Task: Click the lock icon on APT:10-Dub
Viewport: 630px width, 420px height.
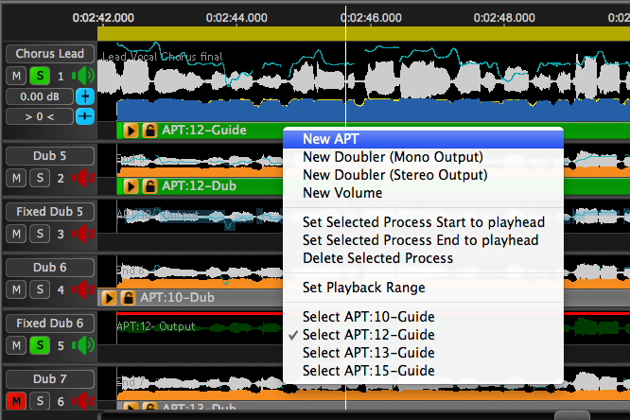Action: point(128,298)
